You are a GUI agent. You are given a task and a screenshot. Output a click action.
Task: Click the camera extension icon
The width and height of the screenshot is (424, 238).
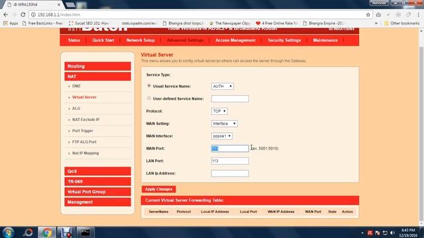pyautogui.click(x=378, y=15)
